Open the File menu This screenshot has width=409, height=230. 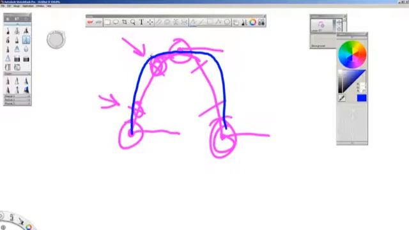click(x=3, y=6)
